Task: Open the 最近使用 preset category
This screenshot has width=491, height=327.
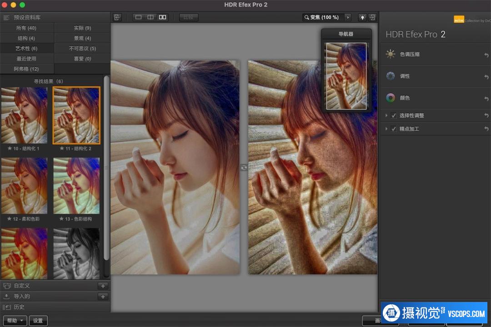Action: [27, 59]
